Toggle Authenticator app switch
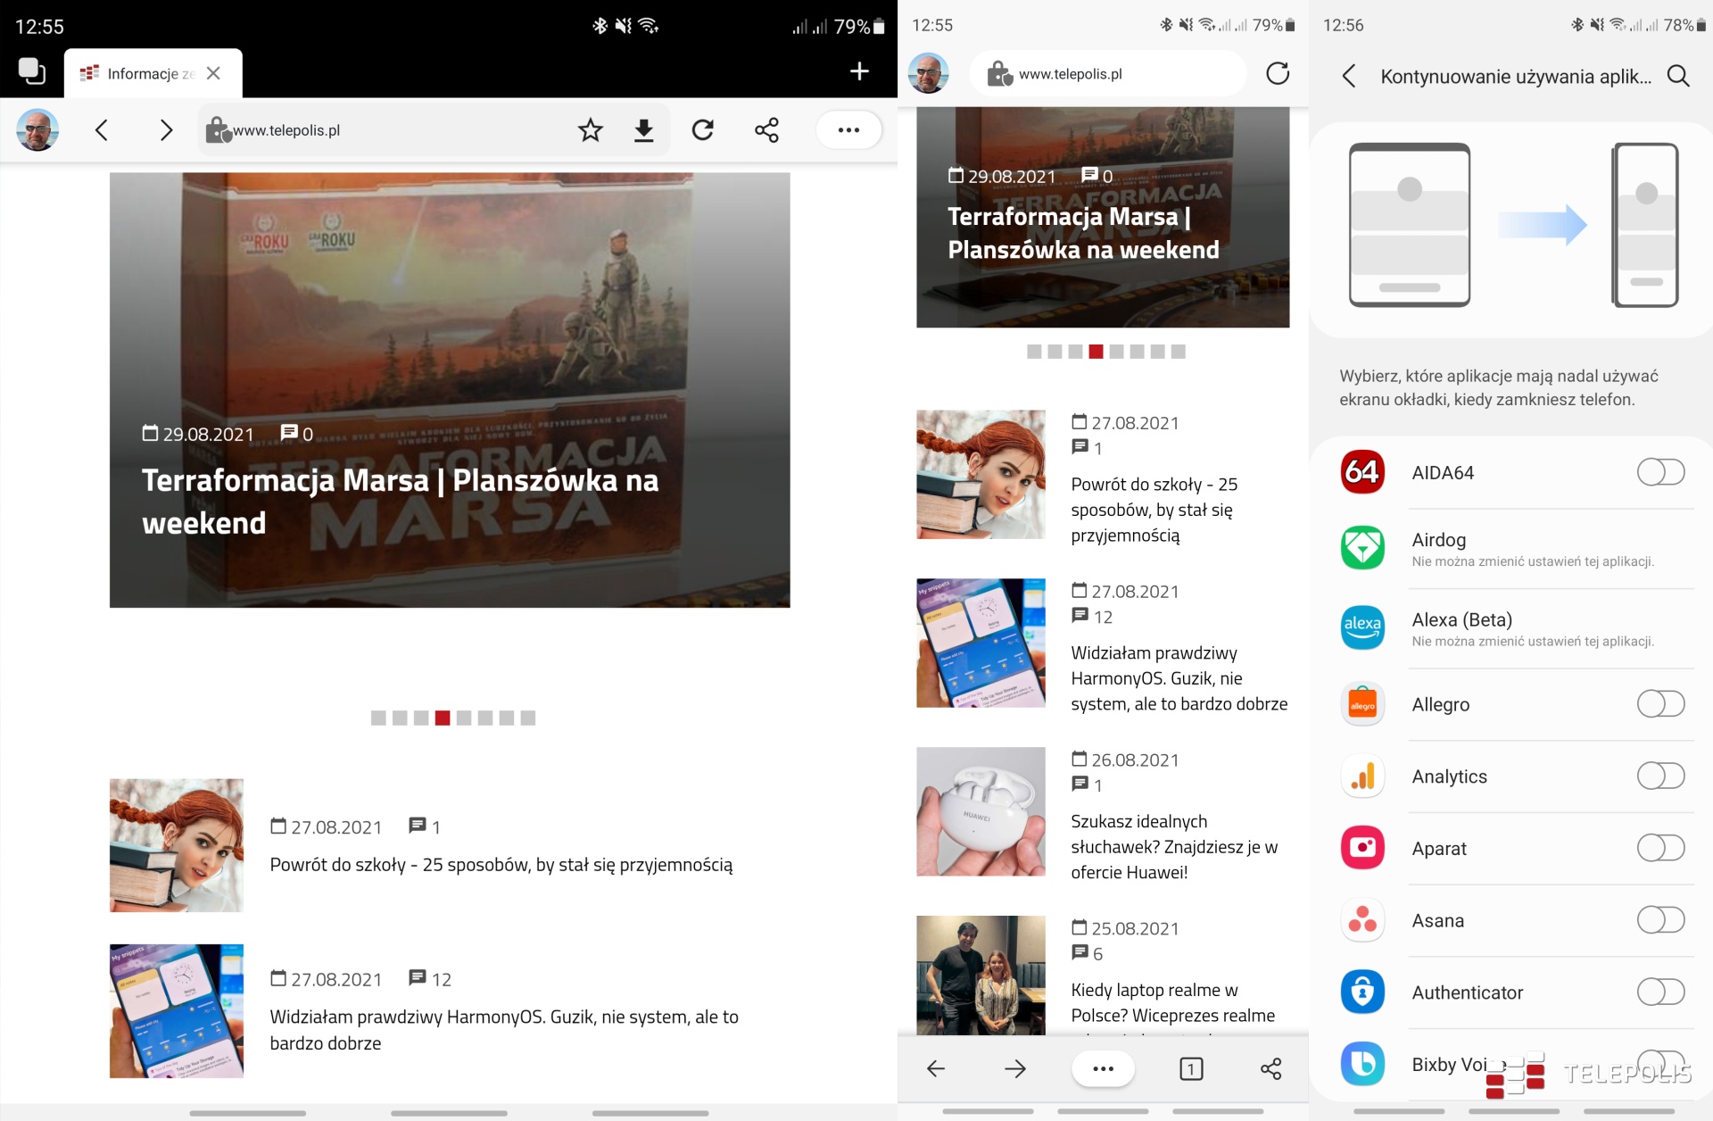This screenshot has width=1713, height=1121. coord(1659,992)
